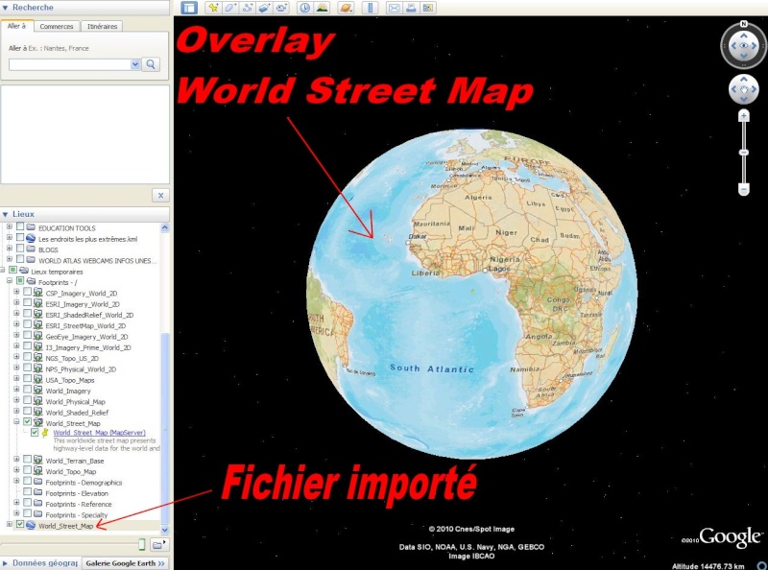Expand the NGS_Topo_US_2D node
Viewport: 768px width, 570px height.
(x=16, y=358)
